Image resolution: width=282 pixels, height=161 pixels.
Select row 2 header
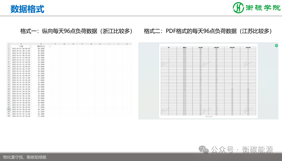(x=9, y=49)
